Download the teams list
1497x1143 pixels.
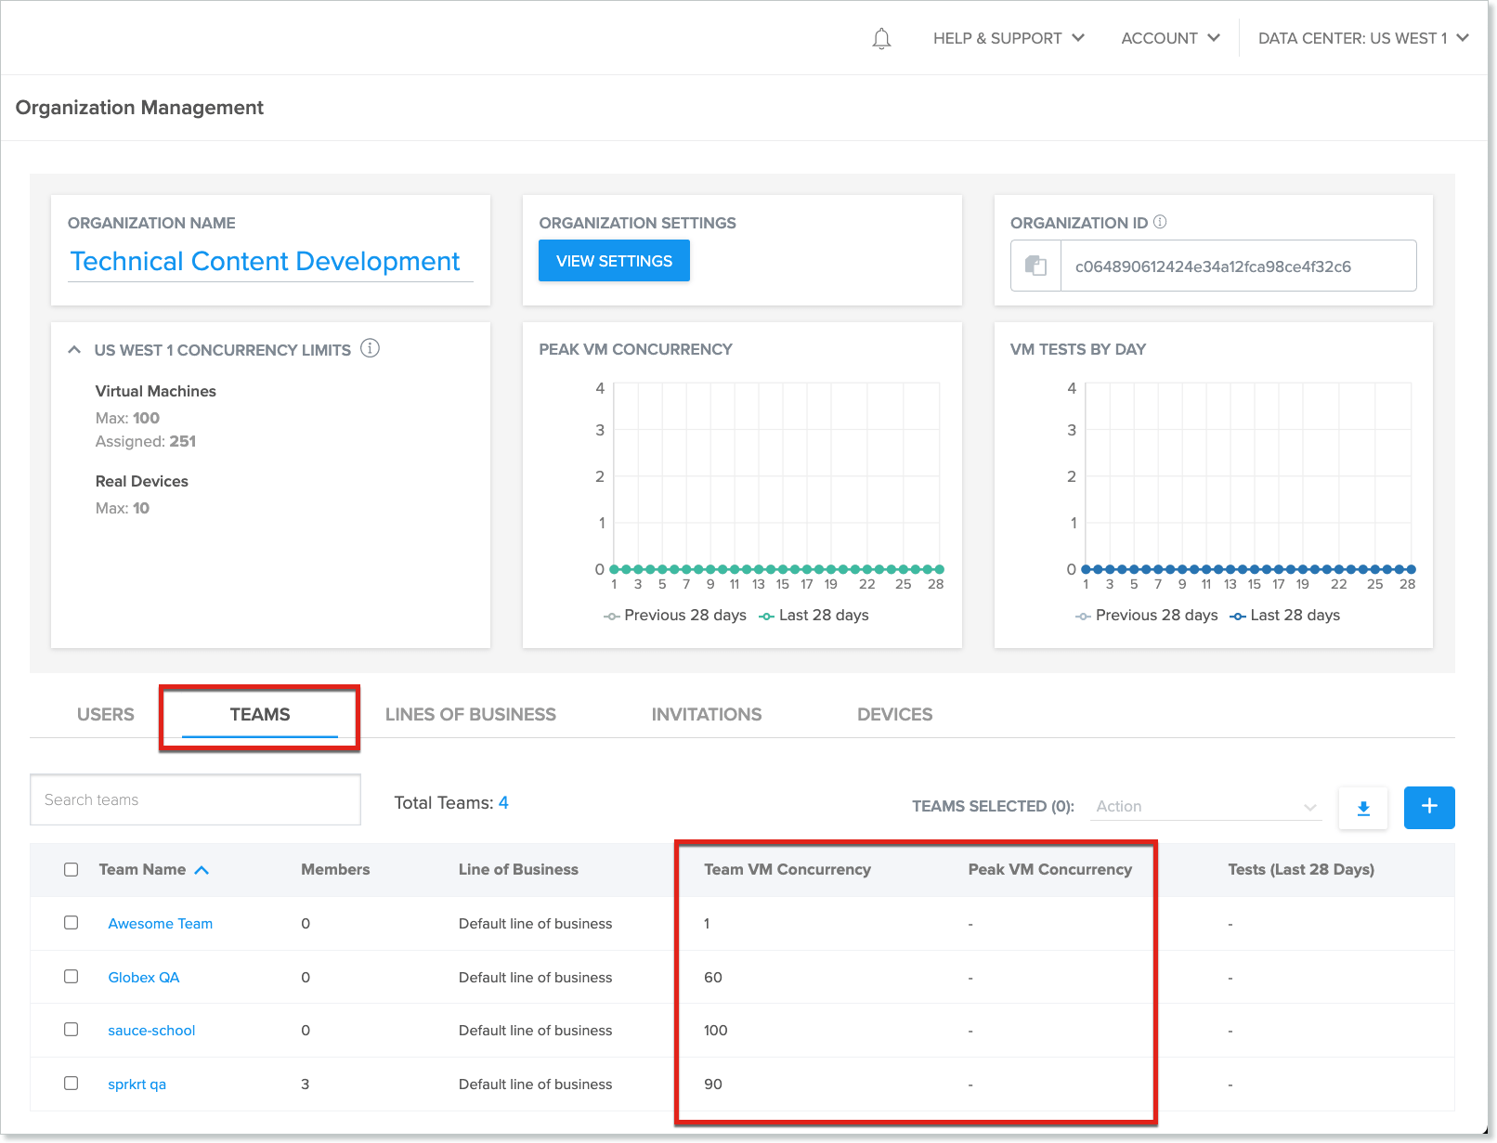pos(1362,808)
